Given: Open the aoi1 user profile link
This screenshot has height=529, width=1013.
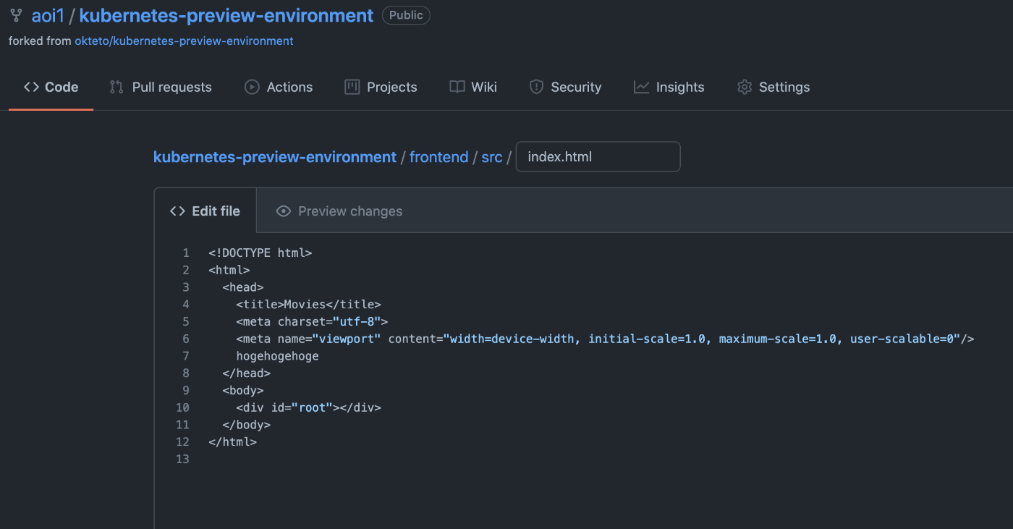Looking at the screenshot, I should point(48,15).
